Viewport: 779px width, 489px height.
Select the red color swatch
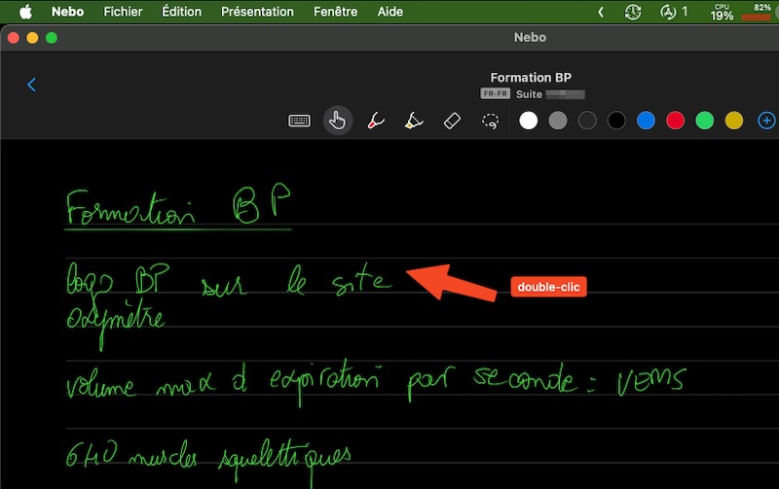[x=675, y=121]
